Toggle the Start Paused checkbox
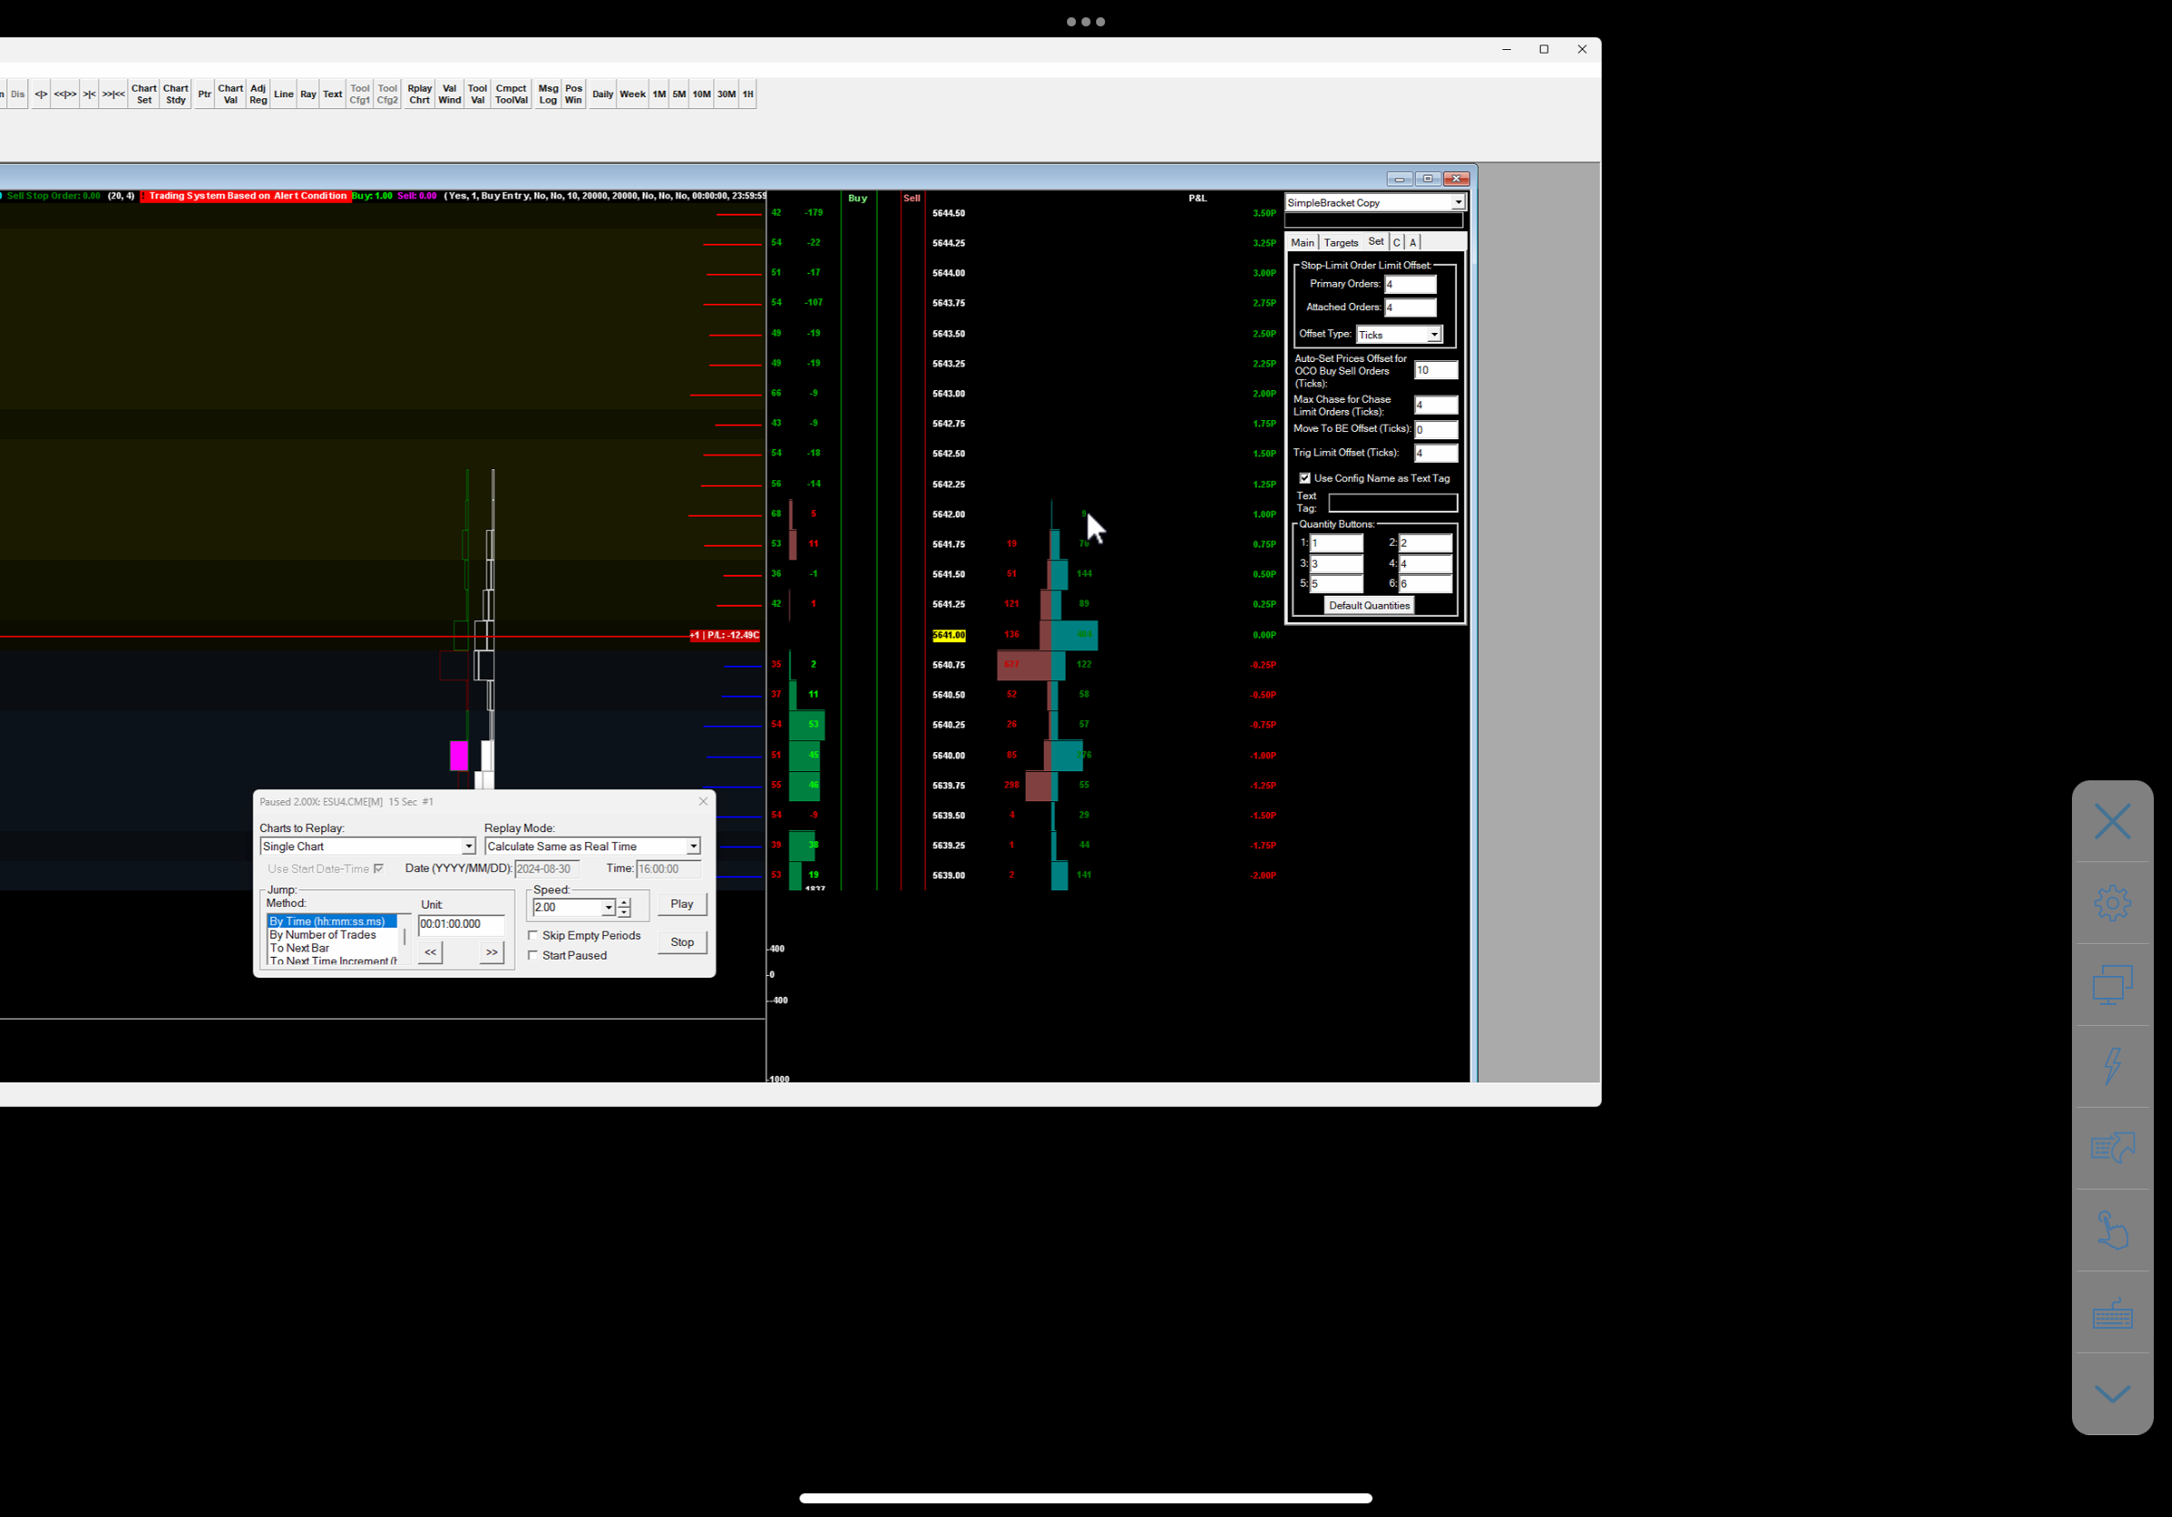 pyautogui.click(x=534, y=955)
